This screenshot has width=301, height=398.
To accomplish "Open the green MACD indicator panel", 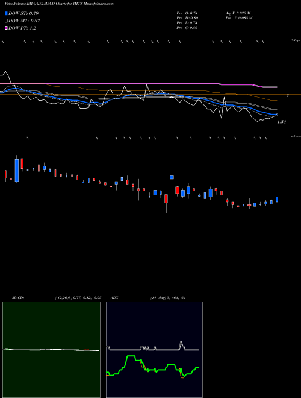I will pyautogui.click(x=51, y=350).
